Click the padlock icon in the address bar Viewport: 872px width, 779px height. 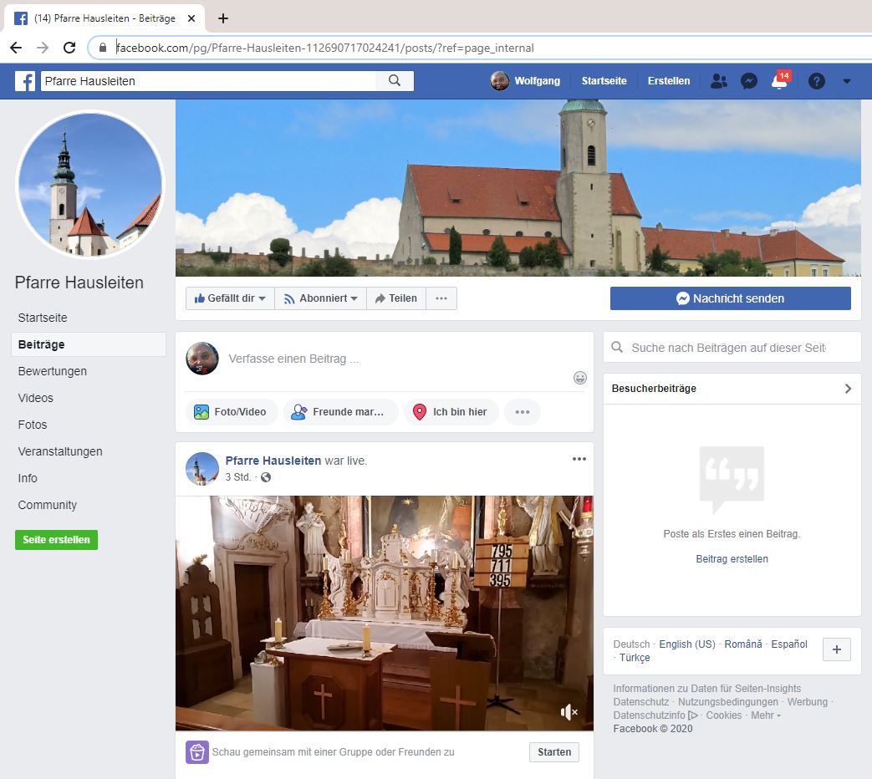pos(102,48)
